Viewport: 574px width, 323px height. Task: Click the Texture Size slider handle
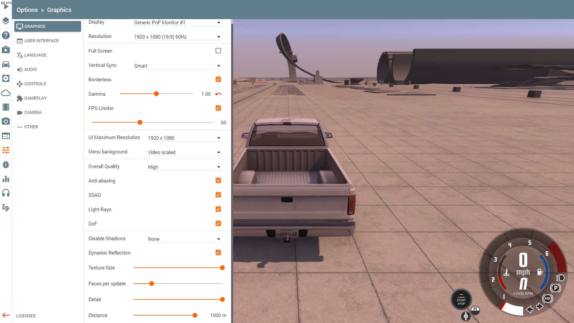tap(222, 268)
